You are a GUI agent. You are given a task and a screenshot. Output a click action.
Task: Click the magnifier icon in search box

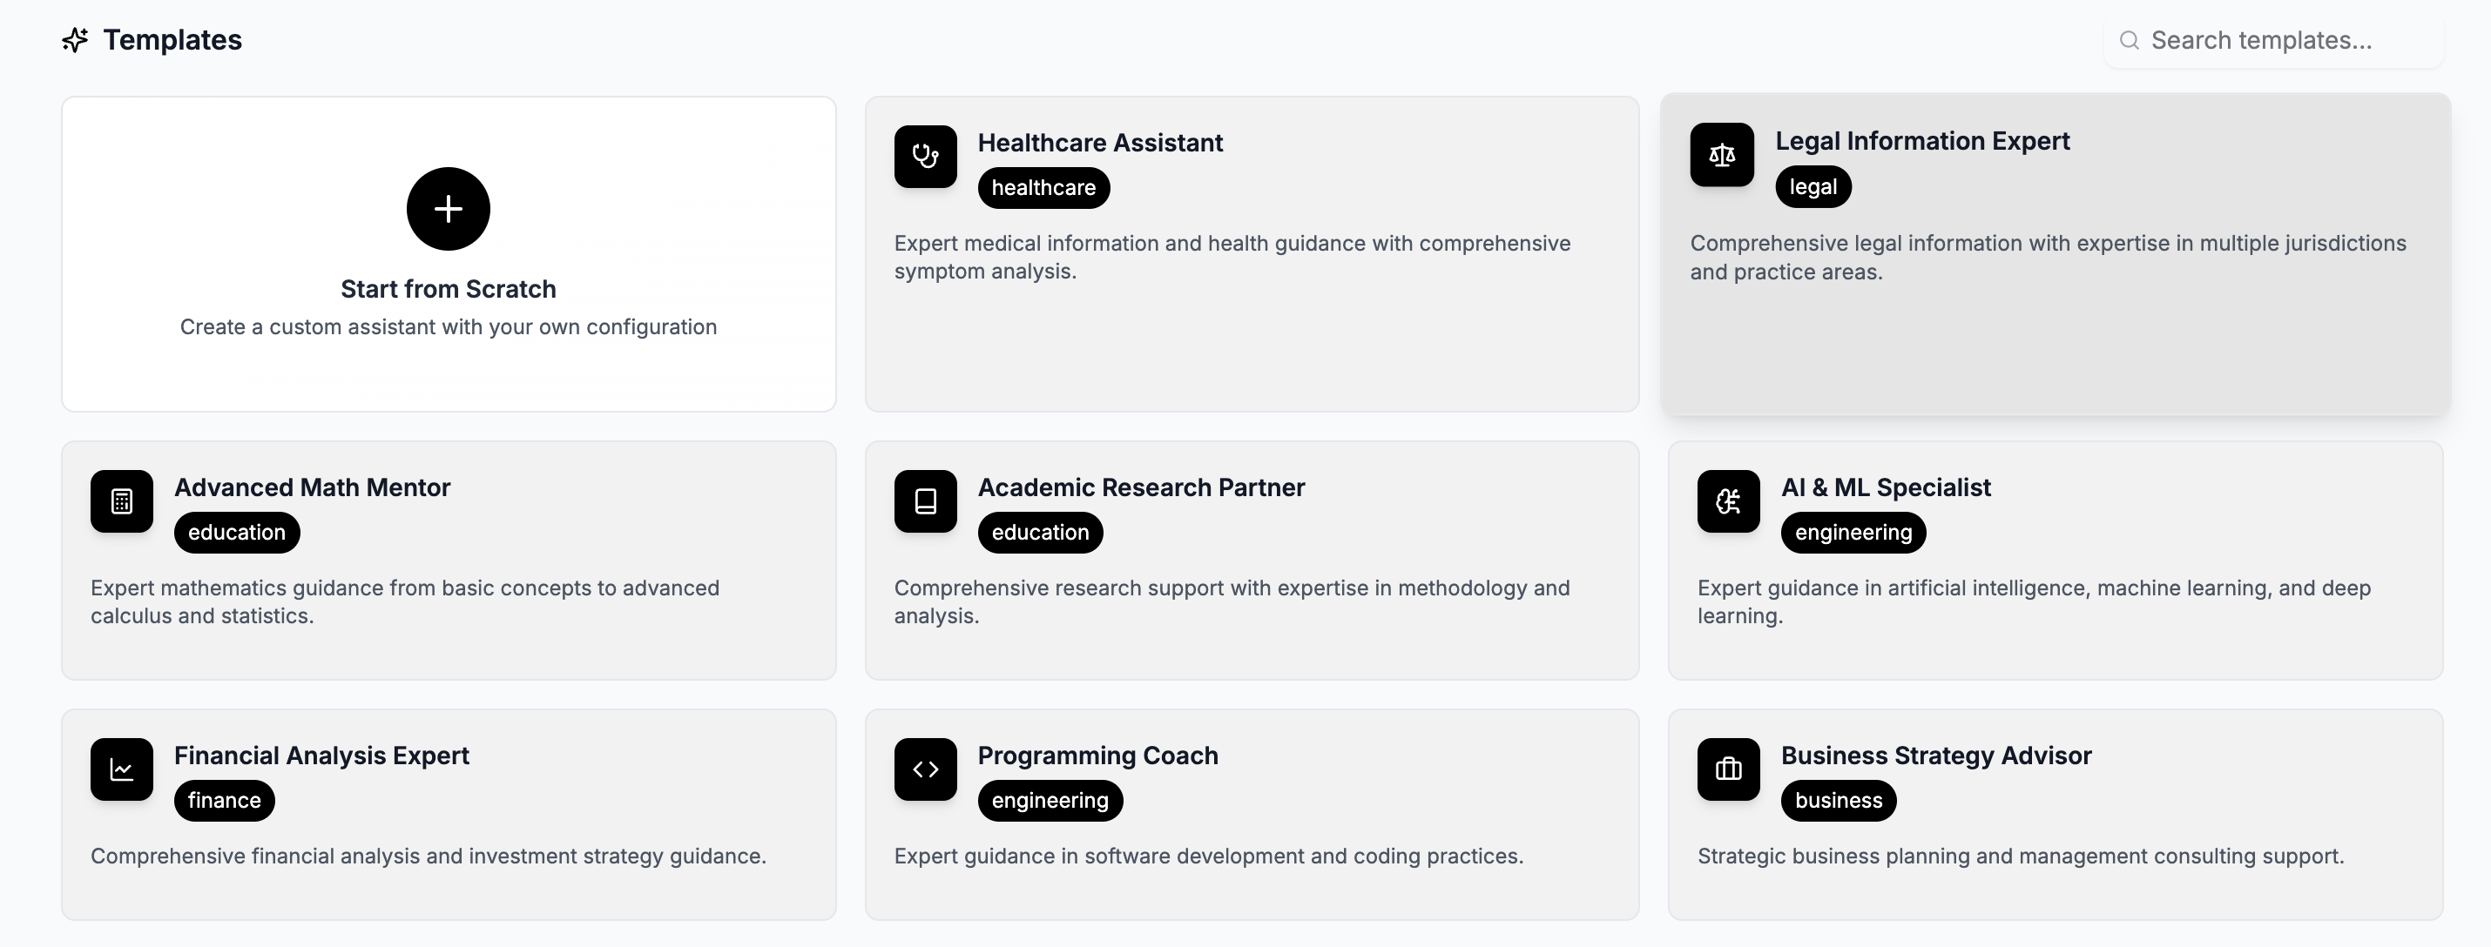click(x=2129, y=40)
